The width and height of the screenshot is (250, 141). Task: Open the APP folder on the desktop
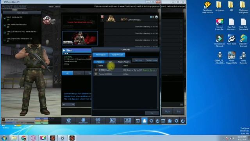231,6
